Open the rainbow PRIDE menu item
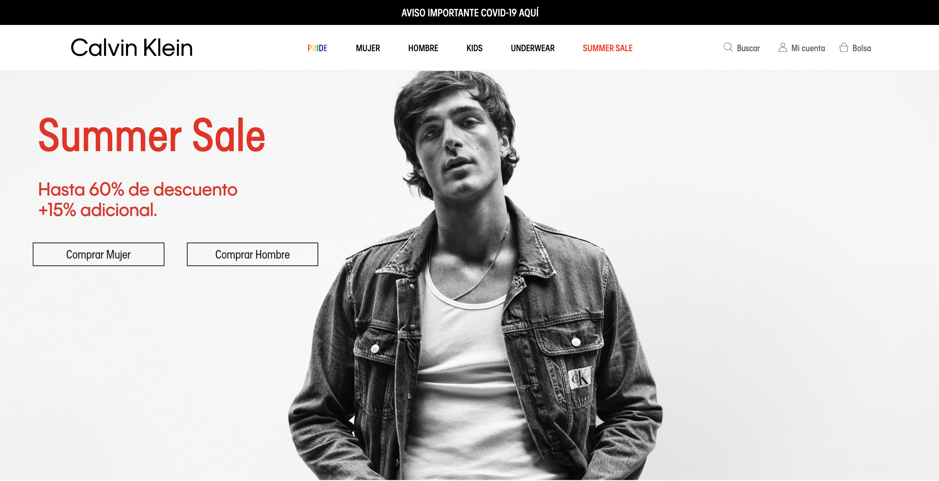Viewport: 939px width, 481px height. (x=317, y=48)
